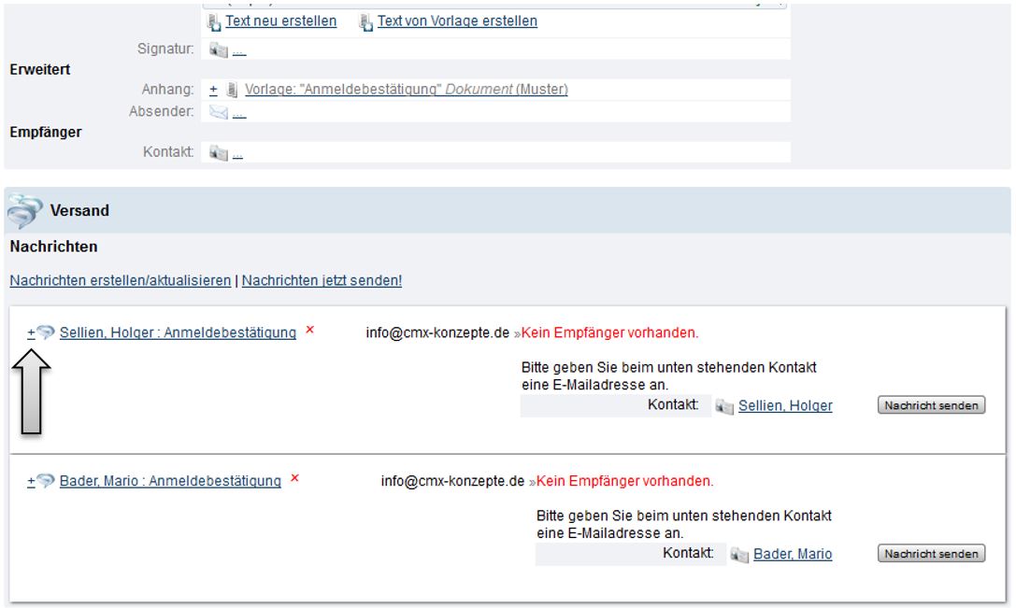Image resolution: width=1016 pixels, height=608 pixels.
Task: Delete the Sellien, Holger message with red X
Action: click(x=309, y=330)
